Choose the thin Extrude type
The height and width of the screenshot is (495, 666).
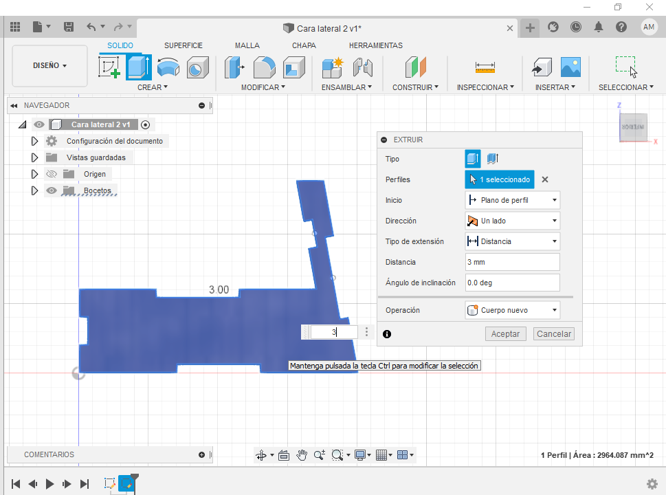493,159
